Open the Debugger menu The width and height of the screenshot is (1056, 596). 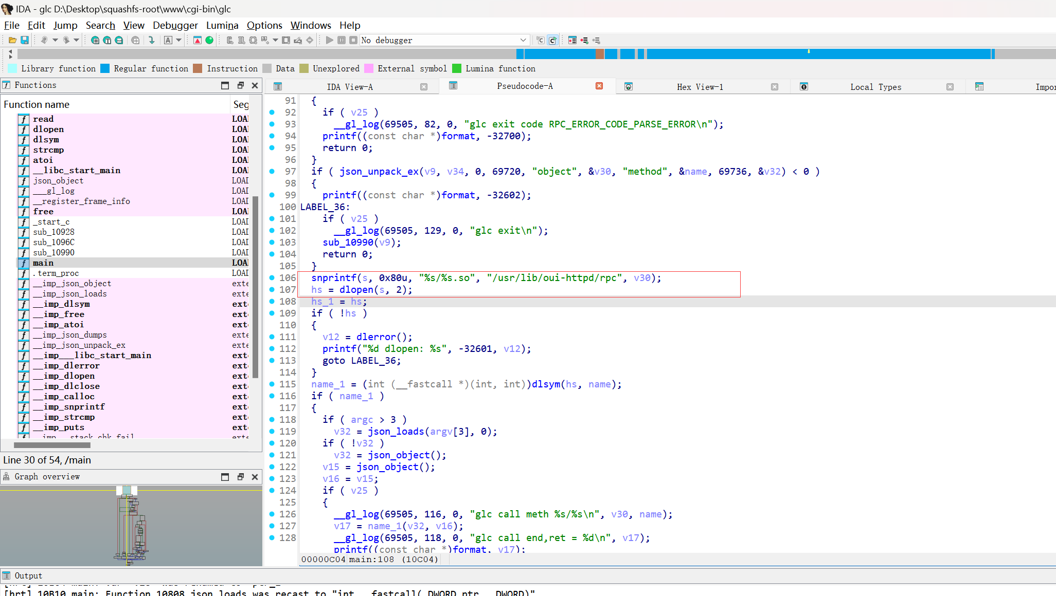175,25
